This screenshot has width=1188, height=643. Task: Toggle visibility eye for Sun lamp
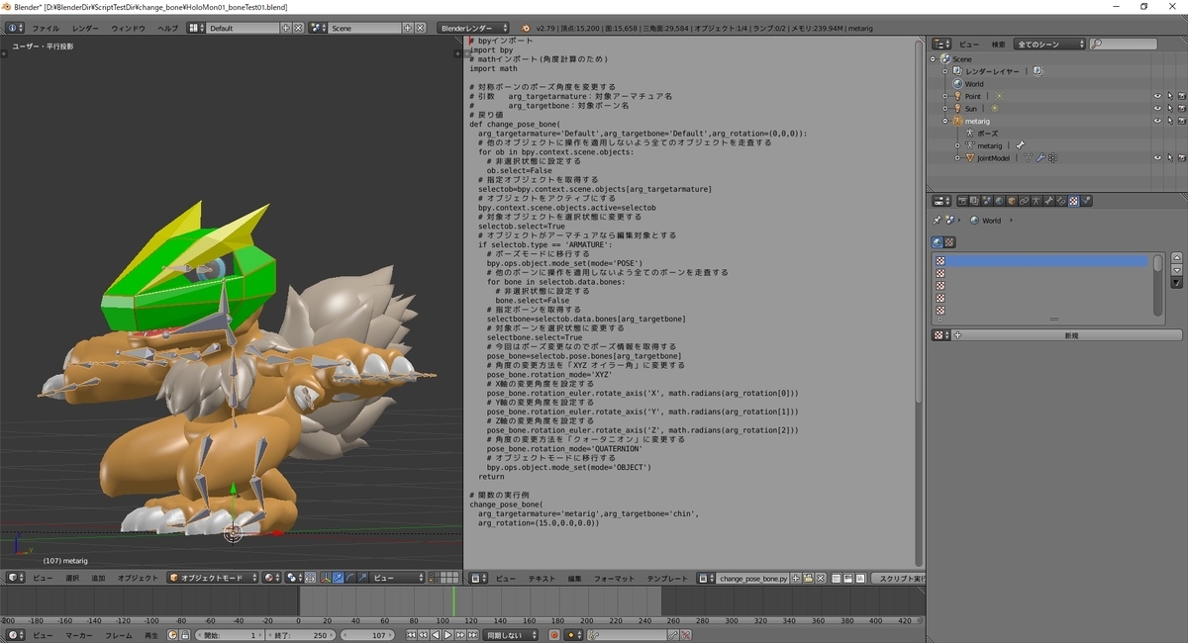coord(1157,108)
